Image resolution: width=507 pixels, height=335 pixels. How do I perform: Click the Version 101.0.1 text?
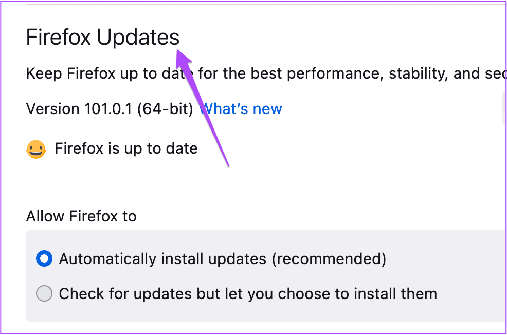(79, 109)
